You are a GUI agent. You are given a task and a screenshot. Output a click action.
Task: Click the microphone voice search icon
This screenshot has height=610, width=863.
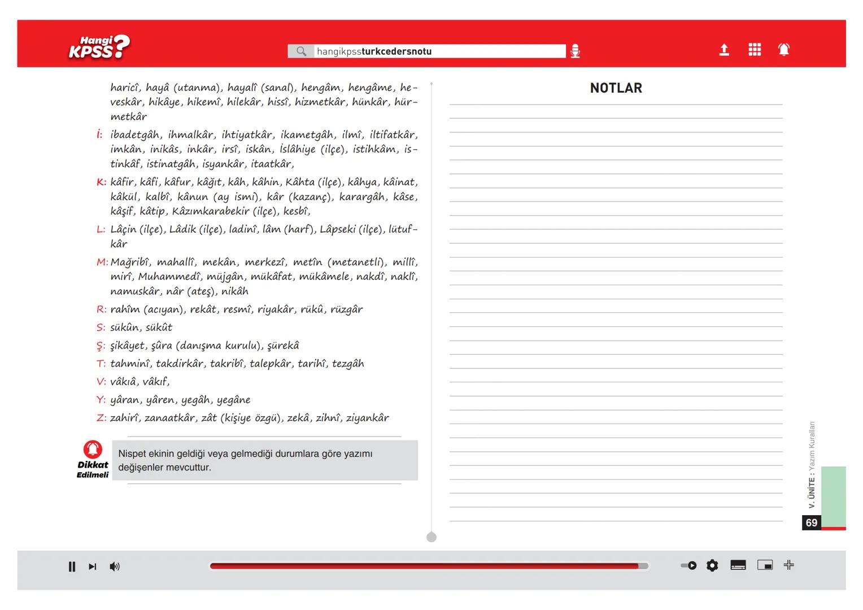coord(575,51)
